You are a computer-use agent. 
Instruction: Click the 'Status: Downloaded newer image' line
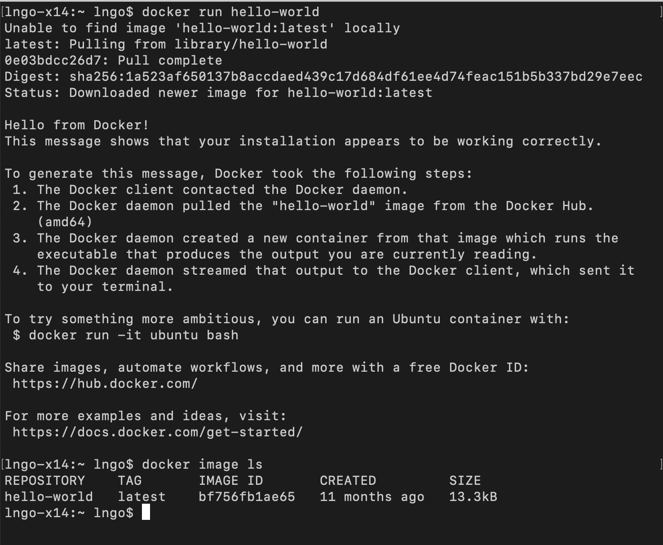218,93
